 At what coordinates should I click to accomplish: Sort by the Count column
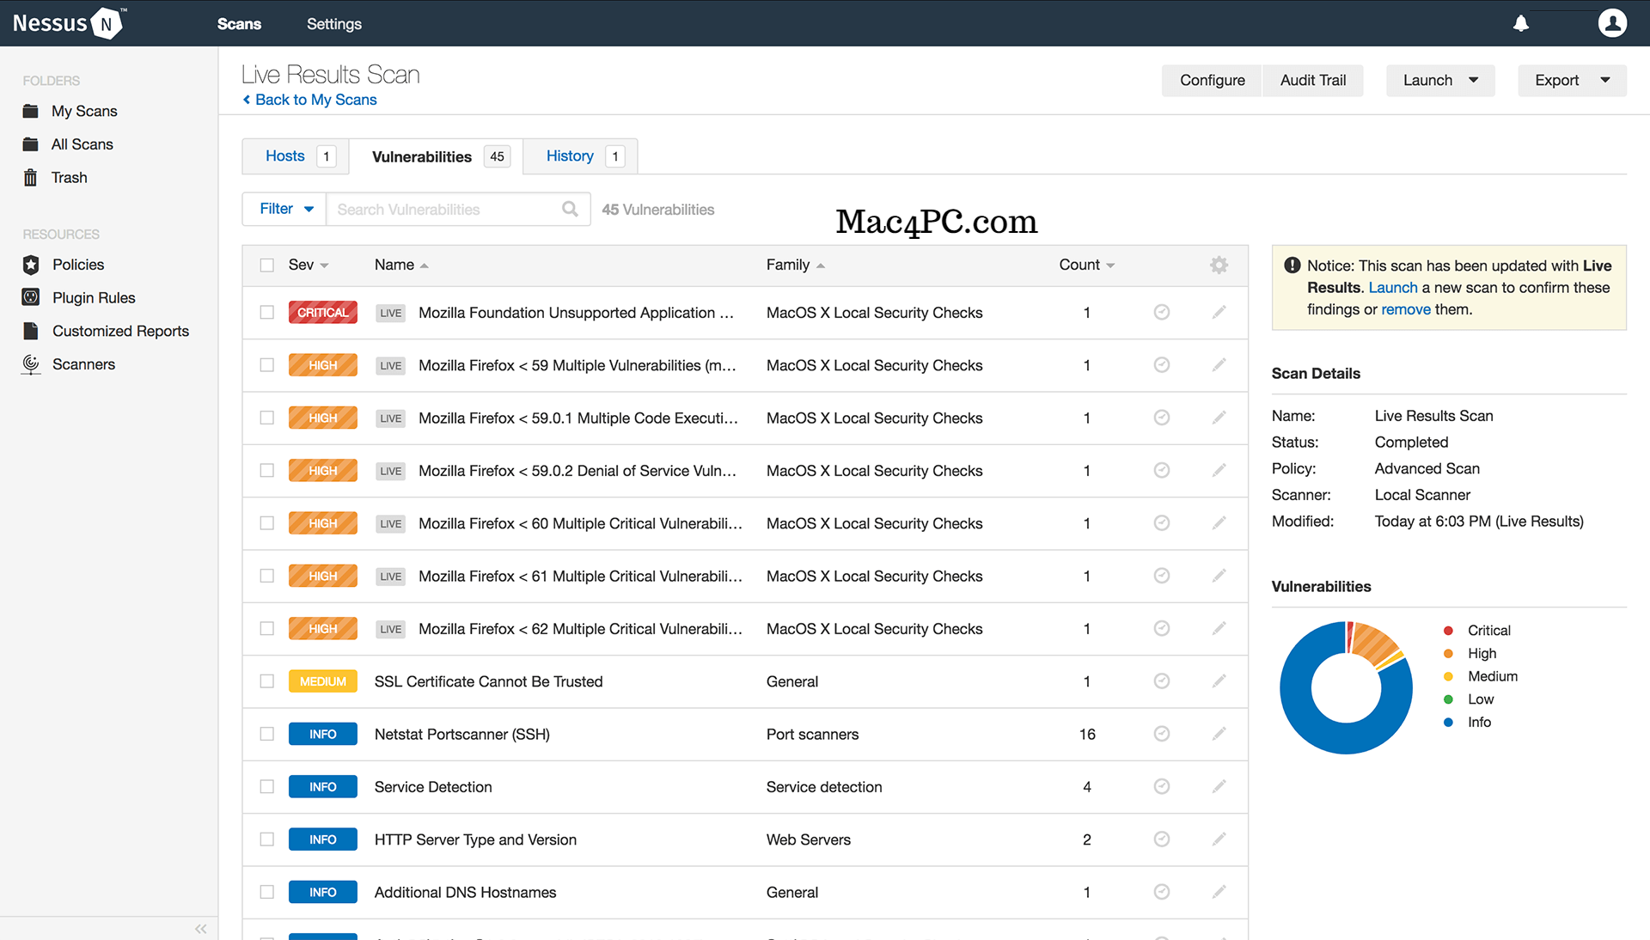(x=1086, y=265)
